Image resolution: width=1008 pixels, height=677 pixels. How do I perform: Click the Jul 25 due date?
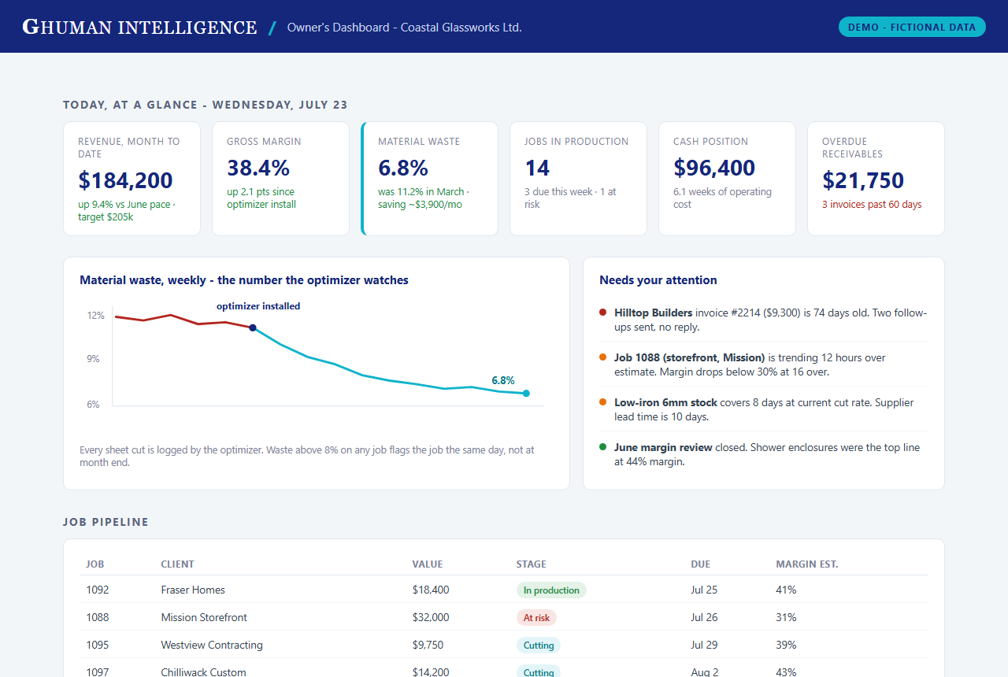[704, 590]
